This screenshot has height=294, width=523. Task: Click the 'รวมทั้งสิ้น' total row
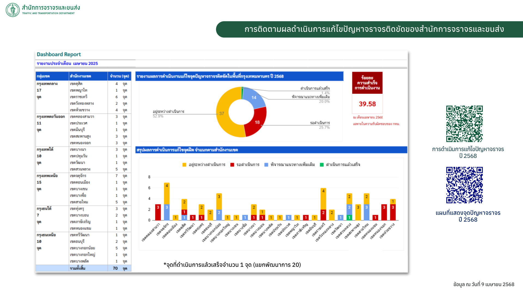pos(83,268)
